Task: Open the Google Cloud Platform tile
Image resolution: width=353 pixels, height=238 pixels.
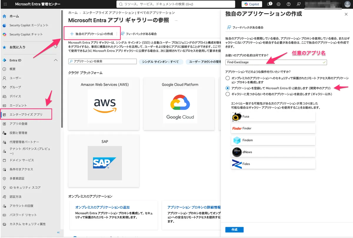Action: [179, 104]
